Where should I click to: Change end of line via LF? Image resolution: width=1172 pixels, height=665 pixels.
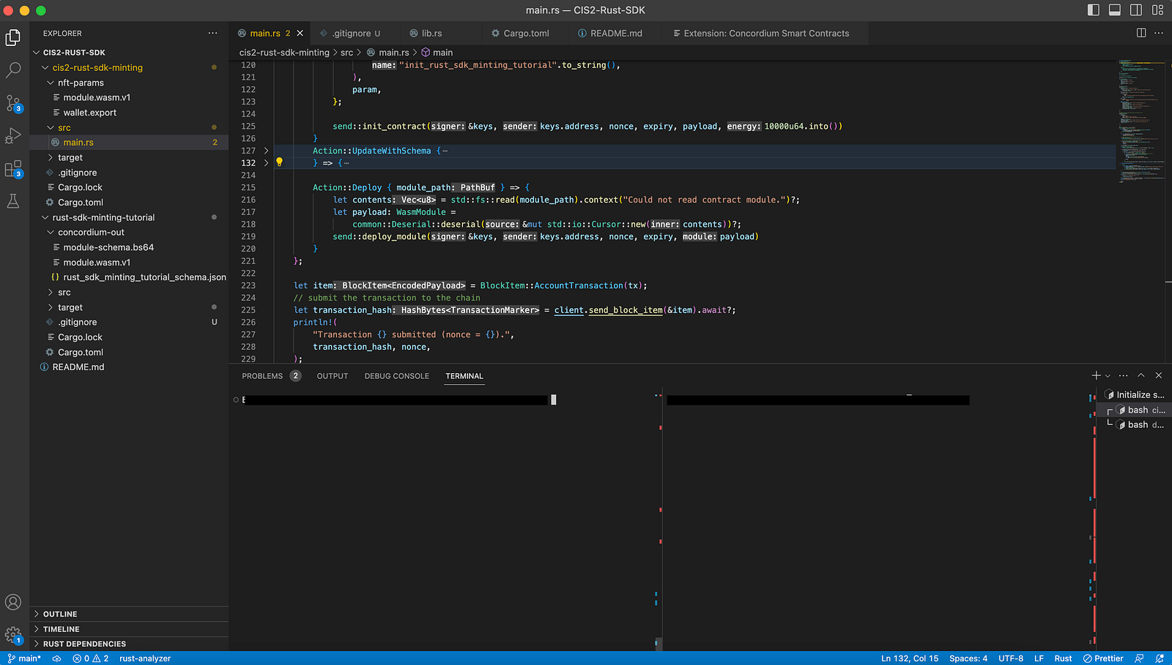pyautogui.click(x=1039, y=658)
